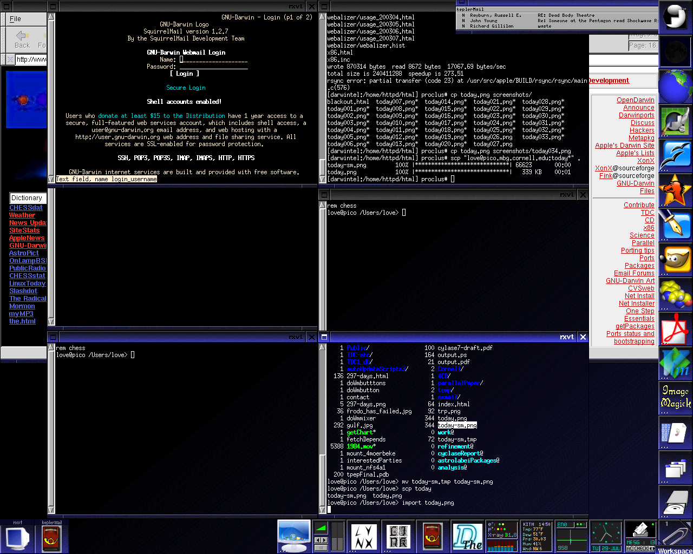Click the KITH weather dockapp
The width and height of the screenshot is (693, 554).
[537, 537]
